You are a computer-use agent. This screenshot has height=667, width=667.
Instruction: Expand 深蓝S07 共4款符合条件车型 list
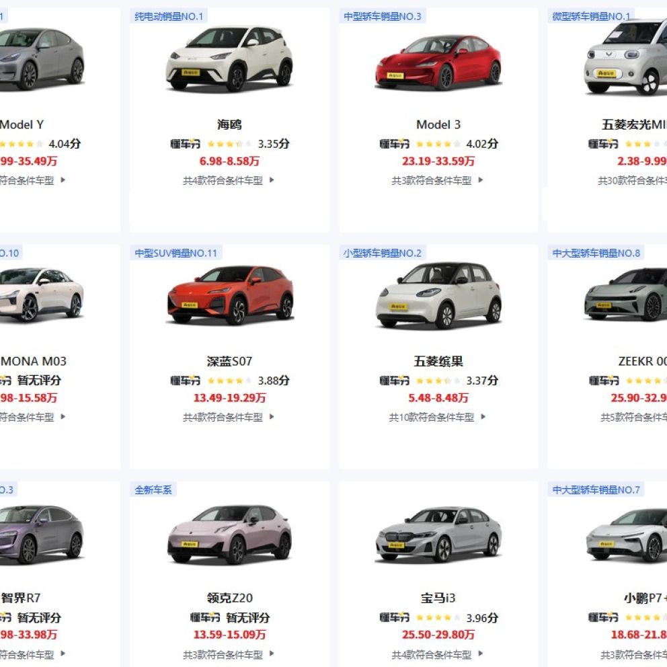click(x=229, y=417)
